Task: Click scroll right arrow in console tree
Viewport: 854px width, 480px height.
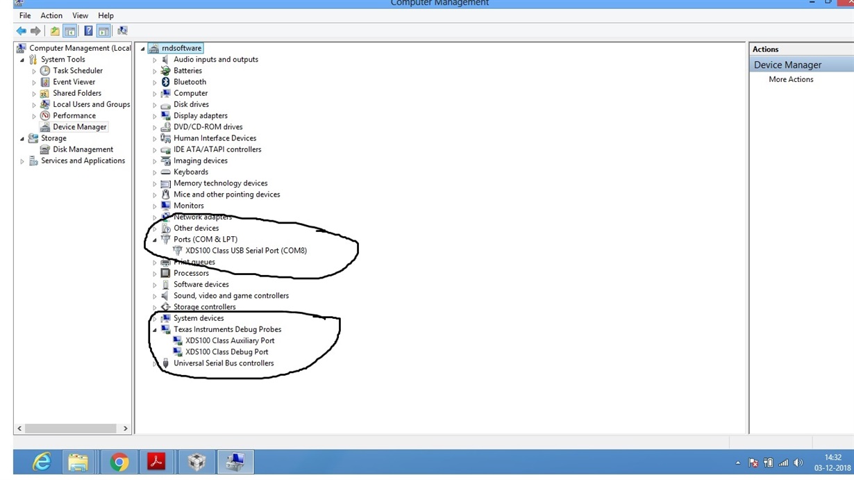Action: 125,429
